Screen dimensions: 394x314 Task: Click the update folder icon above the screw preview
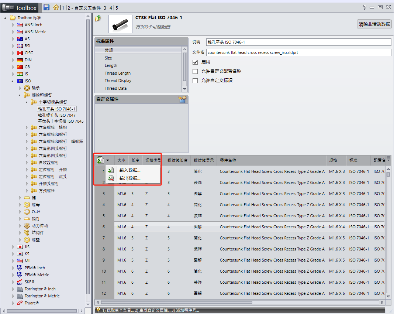point(98,18)
